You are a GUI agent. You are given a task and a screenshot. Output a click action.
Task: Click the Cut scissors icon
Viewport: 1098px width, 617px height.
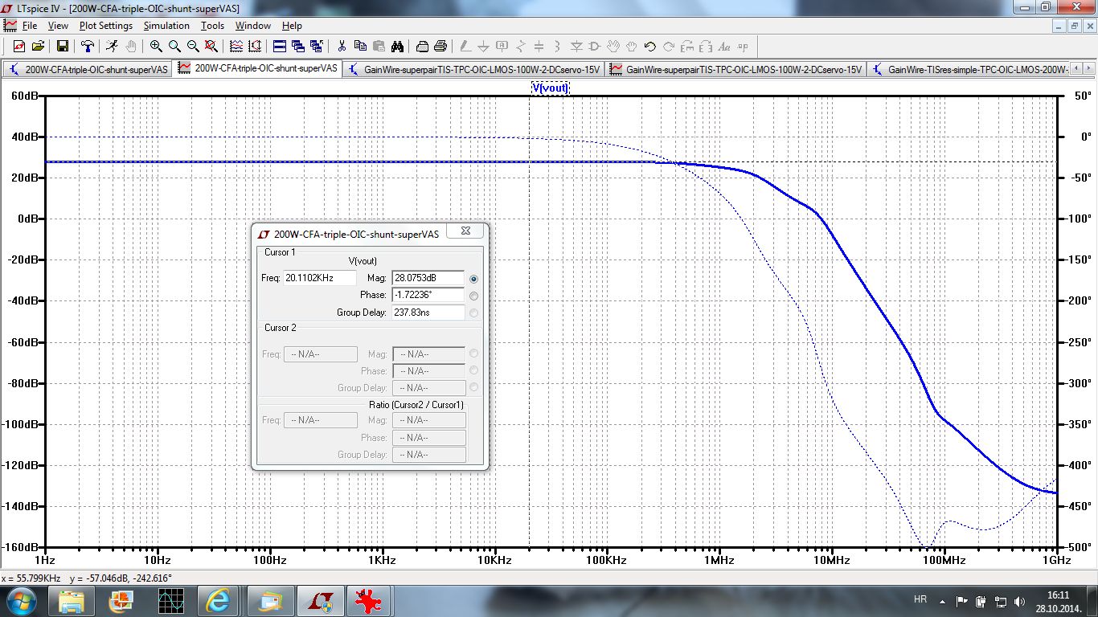point(342,46)
